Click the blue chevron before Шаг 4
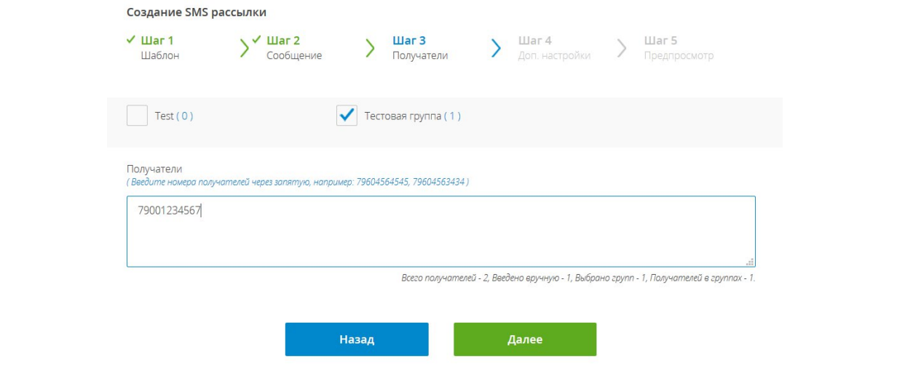 (x=496, y=48)
